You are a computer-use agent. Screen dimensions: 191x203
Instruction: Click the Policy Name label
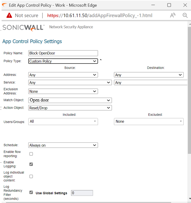tap(13, 53)
